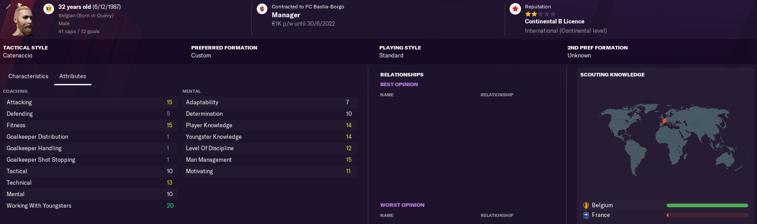Click the France scouting knowledge bar
Screen dimensions: 757x224
pyautogui.click(x=707, y=215)
